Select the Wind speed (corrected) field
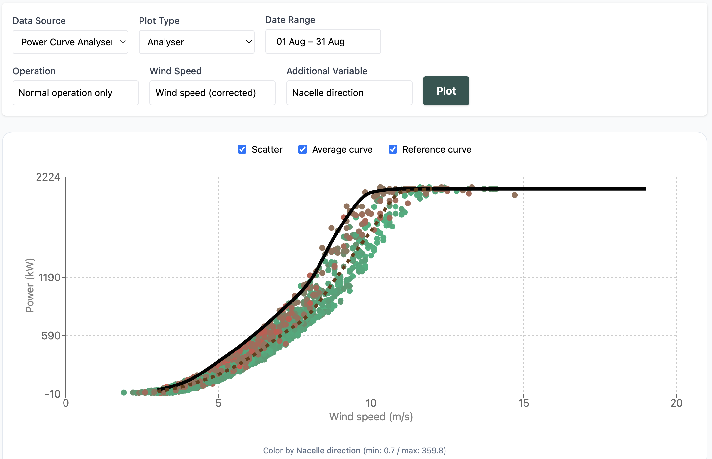 (x=212, y=93)
